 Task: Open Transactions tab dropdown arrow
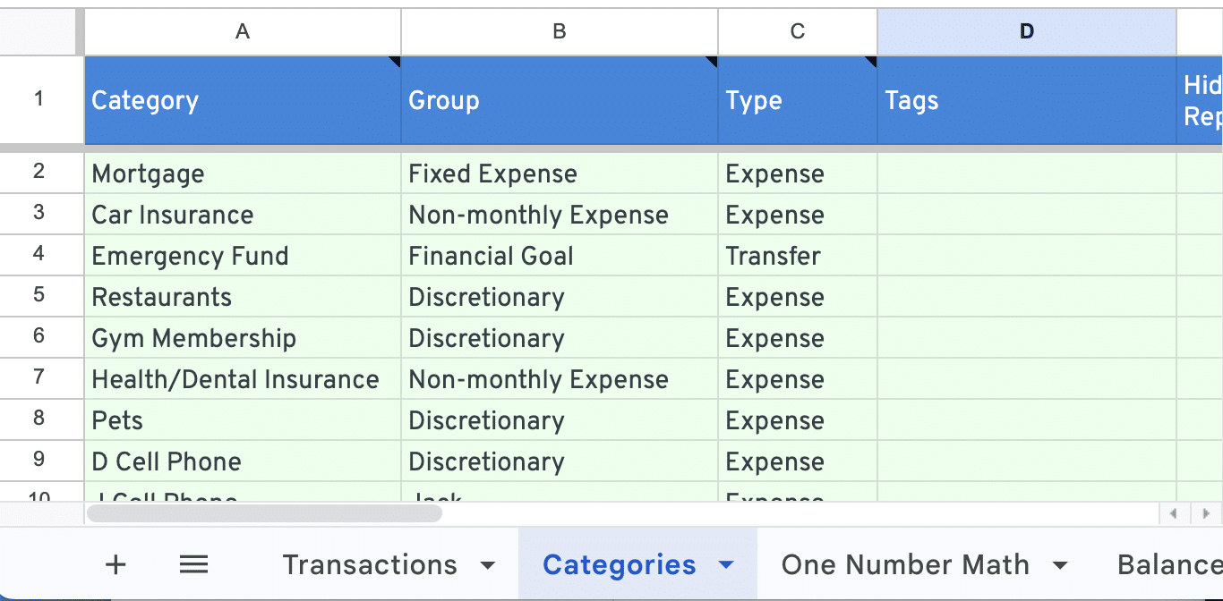(x=488, y=565)
